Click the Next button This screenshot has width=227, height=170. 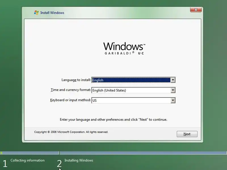click(187, 134)
